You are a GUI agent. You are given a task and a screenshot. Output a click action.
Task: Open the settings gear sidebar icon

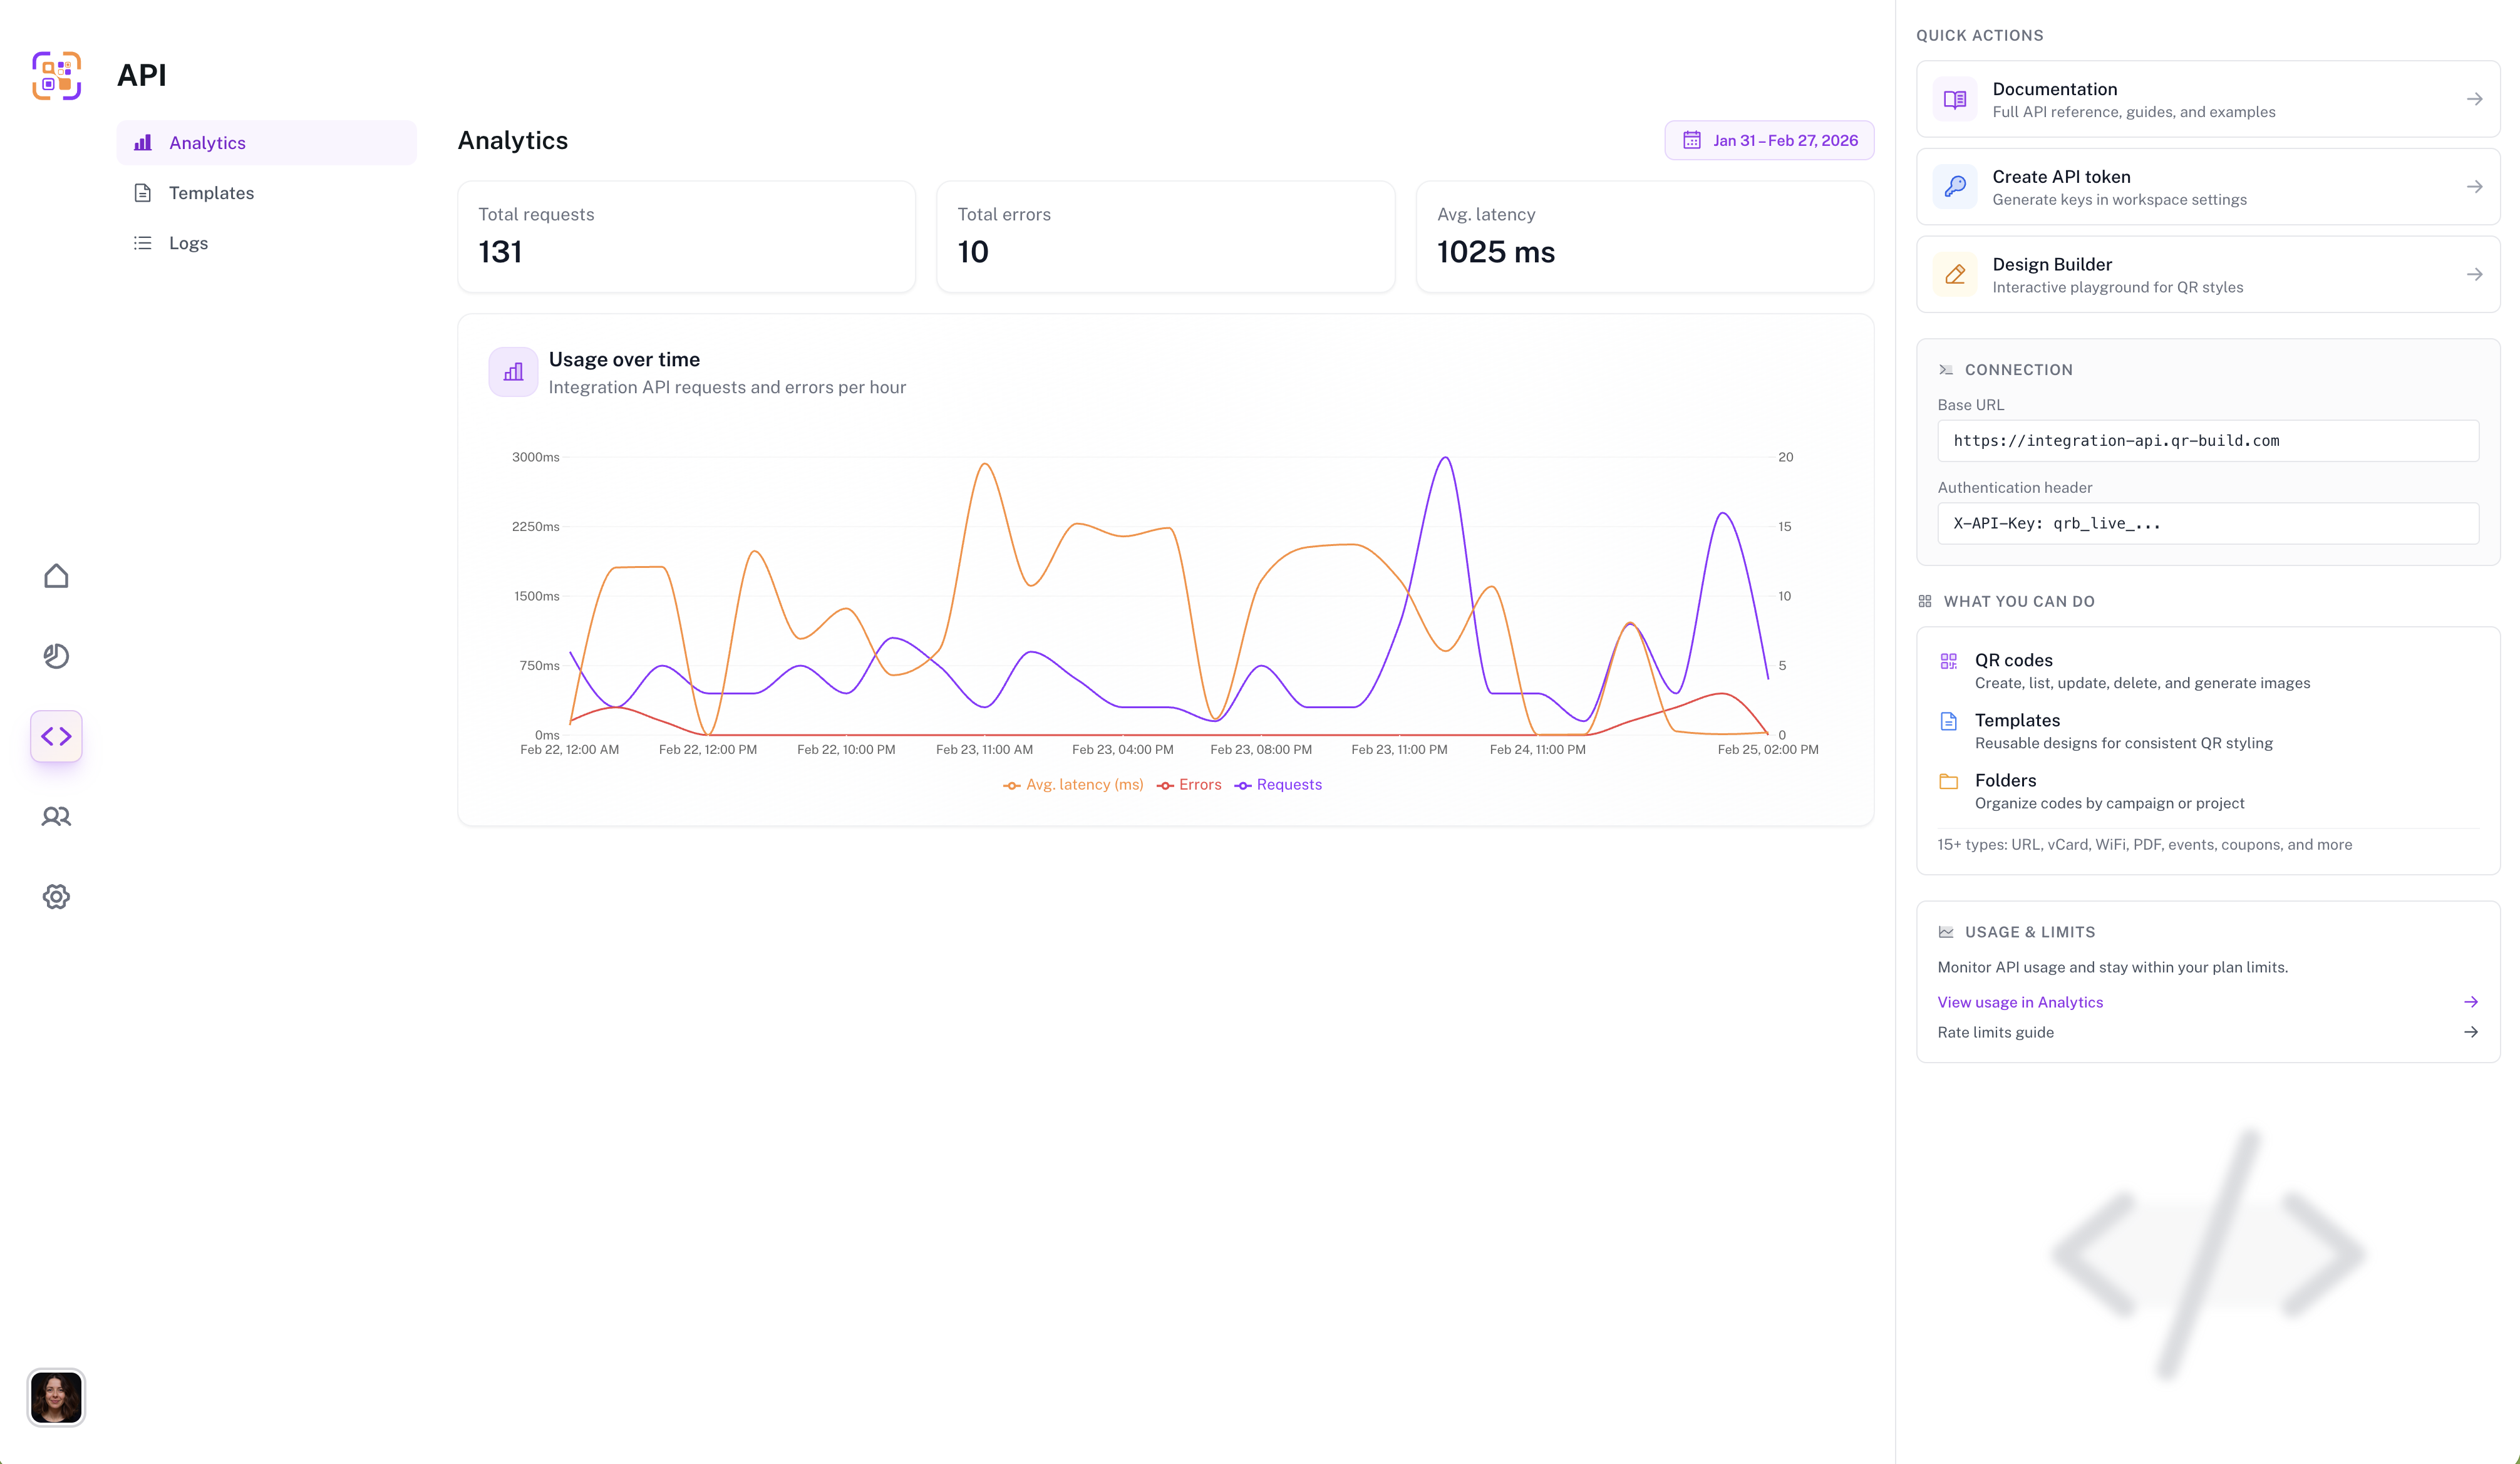click(56, 897)
